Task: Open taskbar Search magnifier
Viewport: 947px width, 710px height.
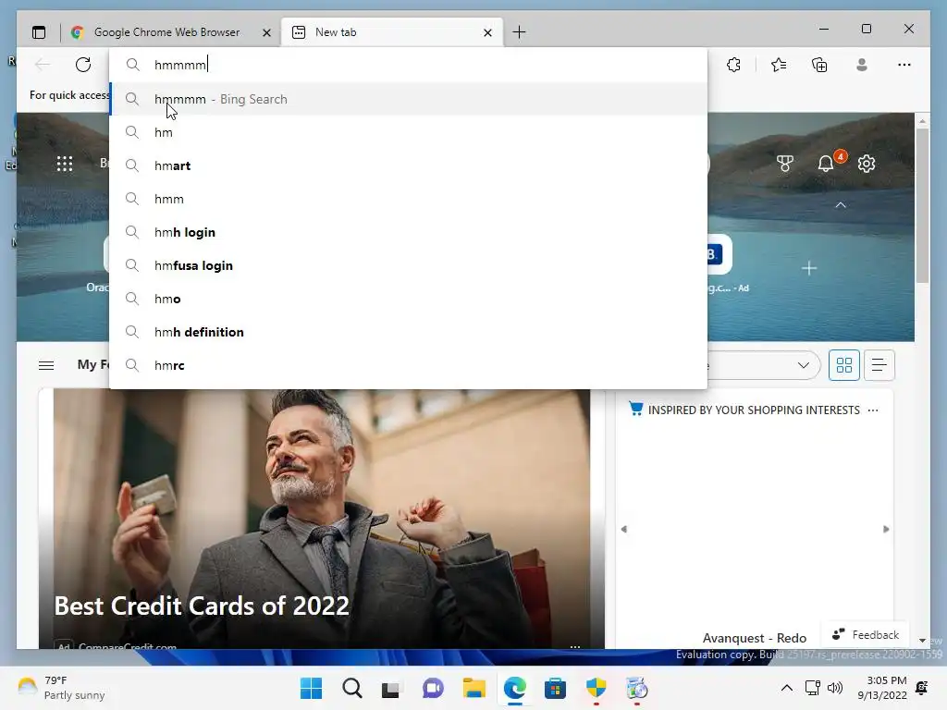Action: (352, 688)
